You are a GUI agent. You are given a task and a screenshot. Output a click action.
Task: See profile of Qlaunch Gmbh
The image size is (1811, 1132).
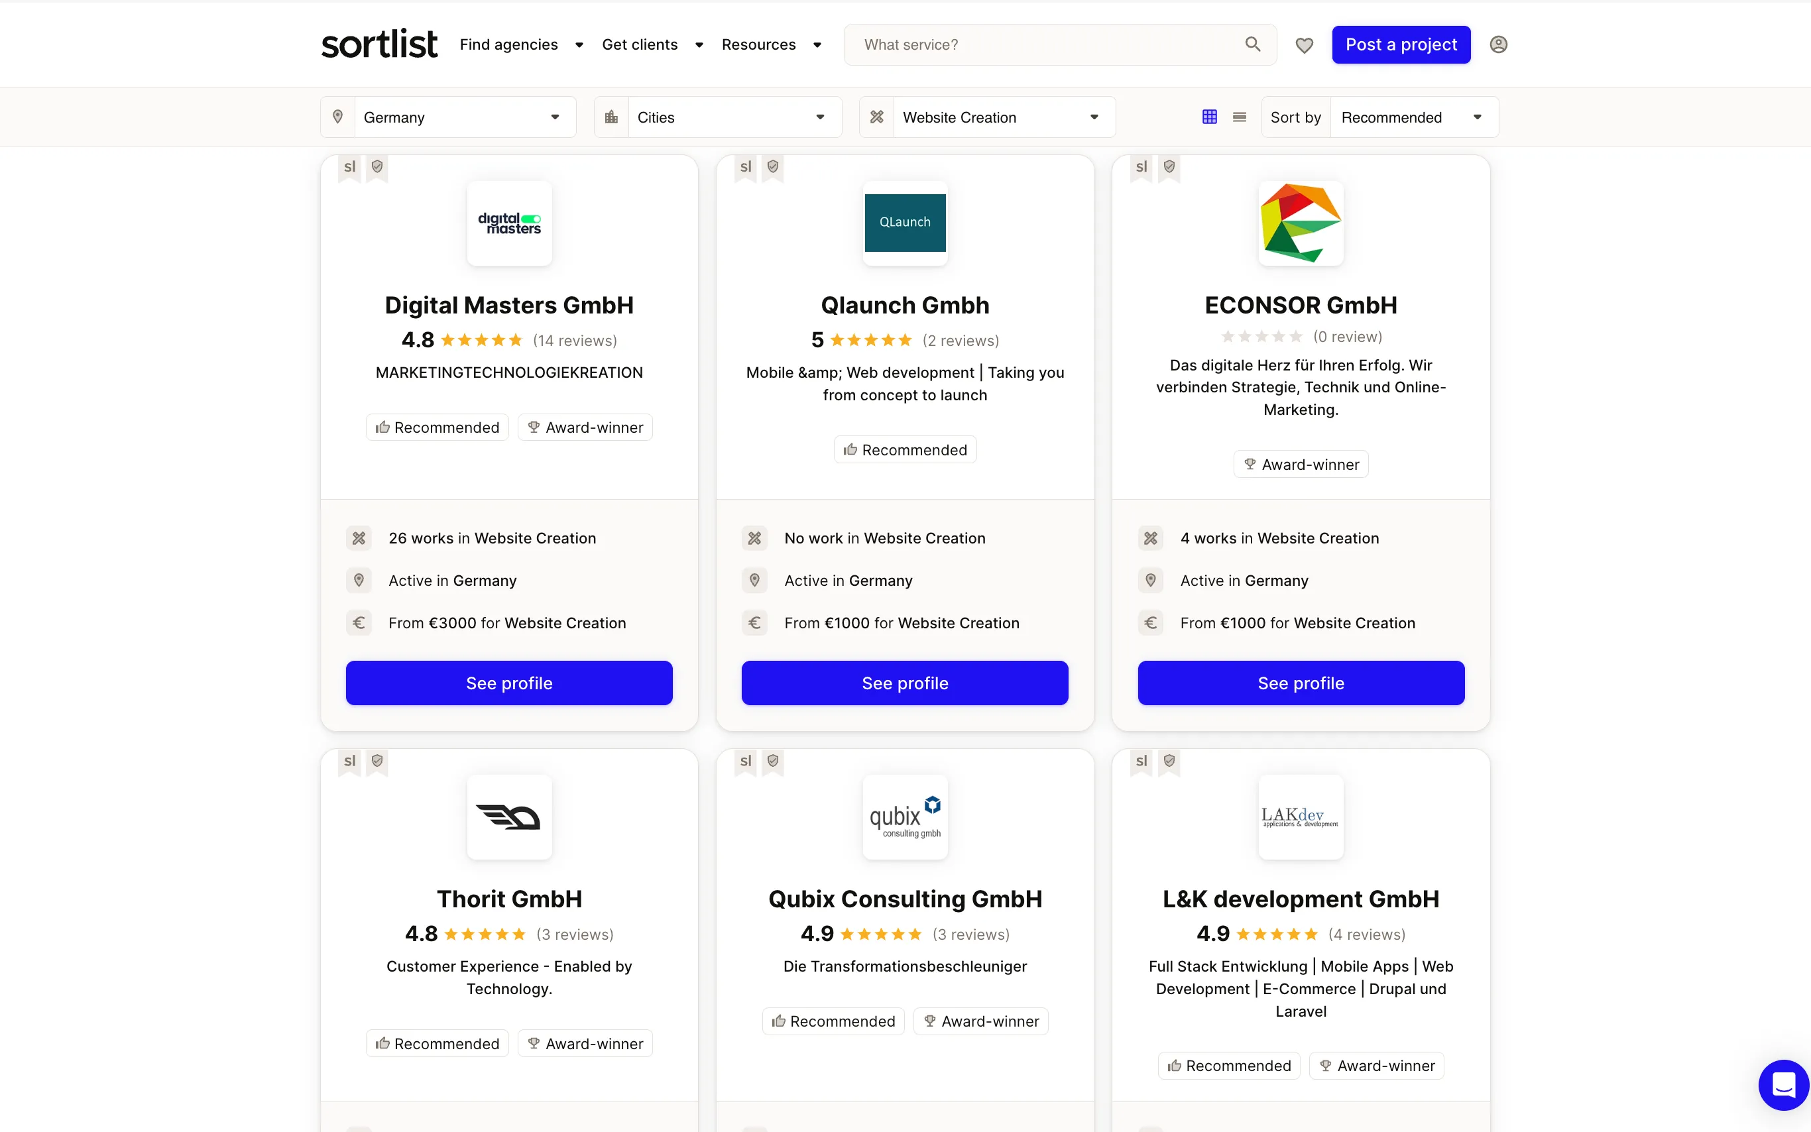coord(904,683)
